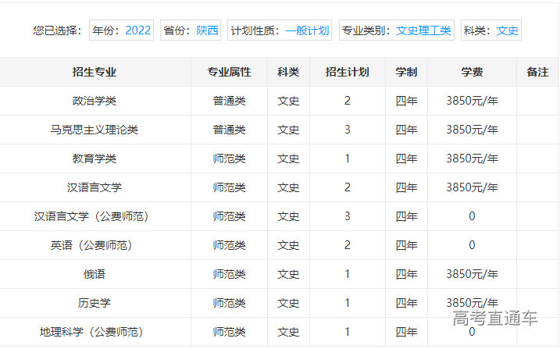Image resolution: width=560 pixels, height=349 pixels.
Task: Click the 备注 column header
Action: 537,72
